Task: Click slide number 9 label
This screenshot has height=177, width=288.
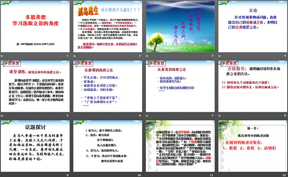Action: click(x=67, y=175)
